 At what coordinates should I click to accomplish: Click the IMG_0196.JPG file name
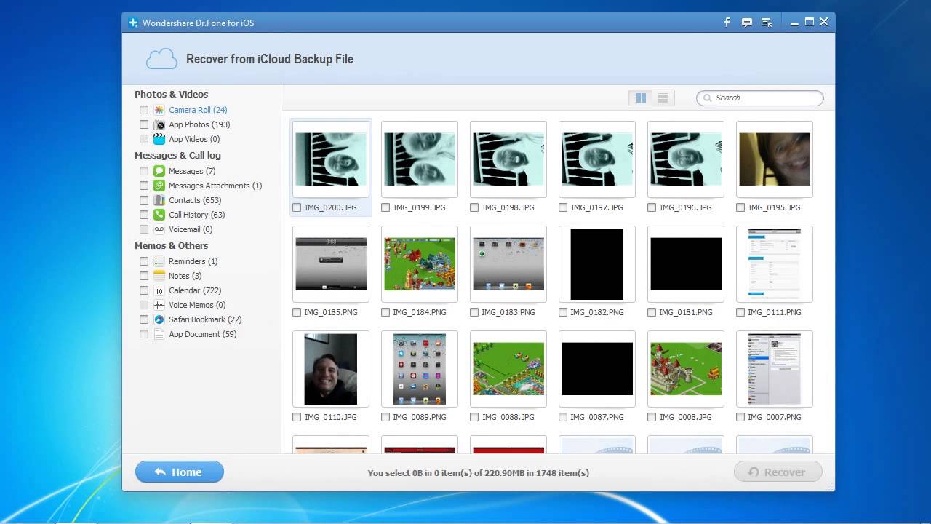point(685,207)
